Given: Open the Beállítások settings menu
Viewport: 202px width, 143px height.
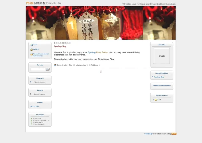Looking at the screenshot, I should pyautogui.click(x=160, y=4).
